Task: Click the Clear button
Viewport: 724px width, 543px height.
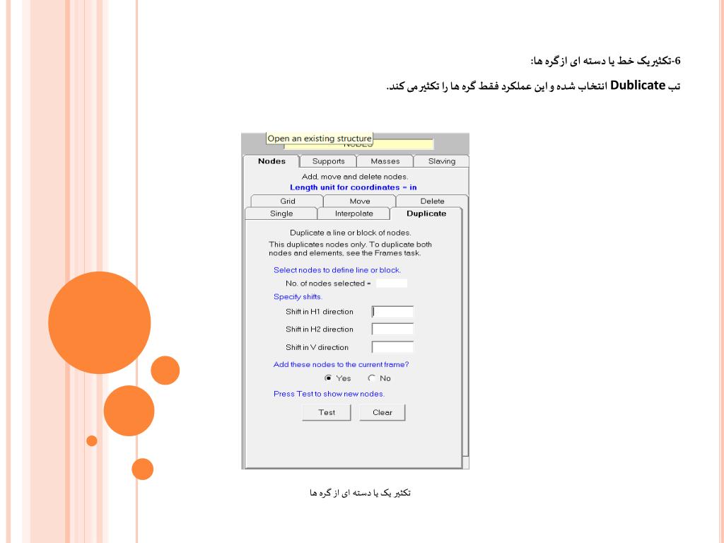Action: [x=383, y=413]
